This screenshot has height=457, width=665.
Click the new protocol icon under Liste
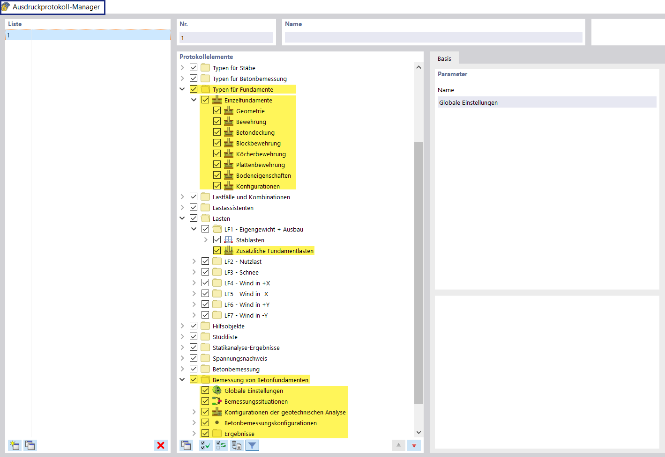[15, 445]
